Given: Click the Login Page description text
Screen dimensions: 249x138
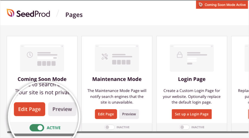Looking at the screenshot, I should click(x=192, y=96).
